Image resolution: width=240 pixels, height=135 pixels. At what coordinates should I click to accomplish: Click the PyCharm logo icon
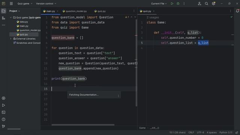tap(3, 3)
